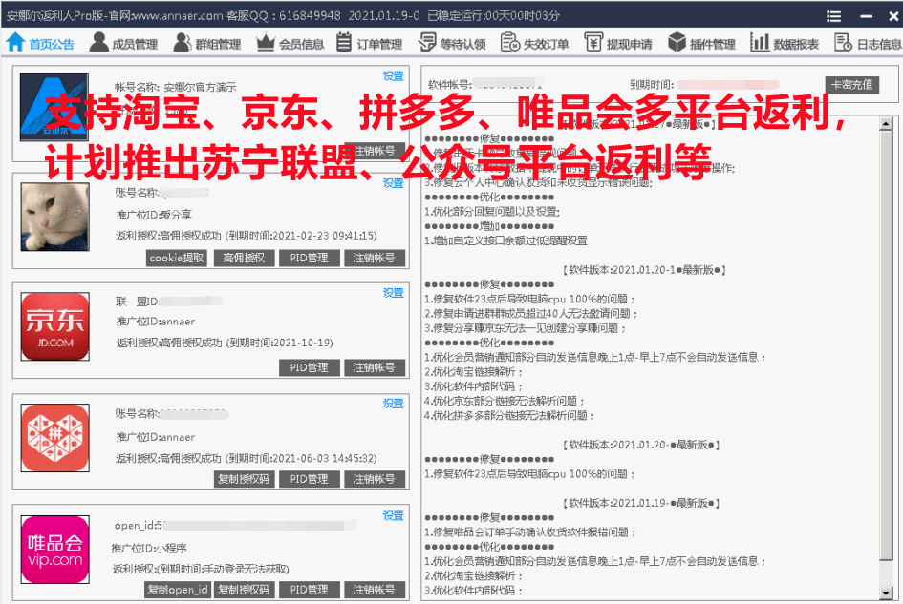Click 注销帐号 for the 京东 account
This screenshot has height=604, width=903.
375,367
